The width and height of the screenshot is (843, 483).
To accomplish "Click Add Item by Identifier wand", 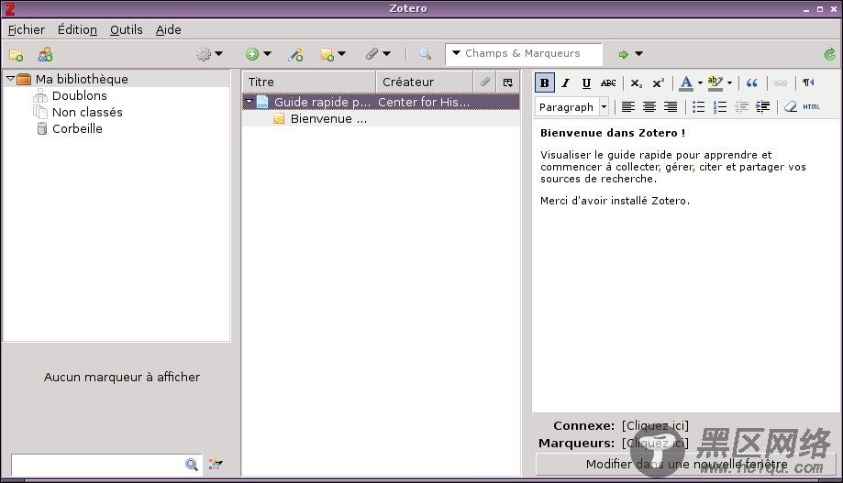I will coord(295,54).
